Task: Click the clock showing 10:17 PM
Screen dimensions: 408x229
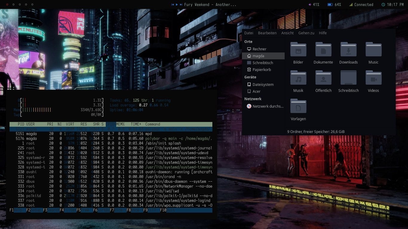Action: pos(392,5)
